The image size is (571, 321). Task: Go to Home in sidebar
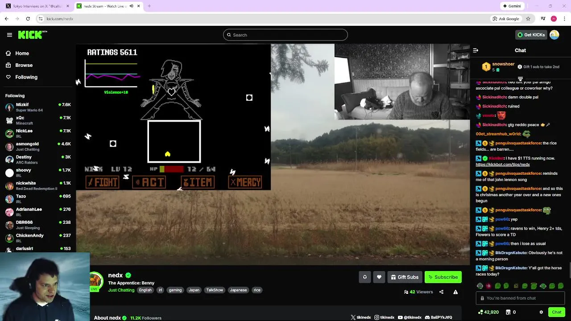click(x=22, y=53)
